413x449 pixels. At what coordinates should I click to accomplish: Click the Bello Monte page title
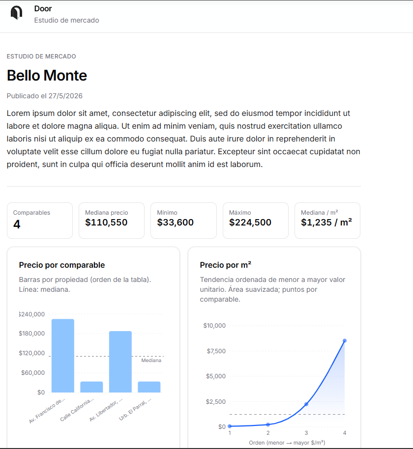tap(47, 76)
